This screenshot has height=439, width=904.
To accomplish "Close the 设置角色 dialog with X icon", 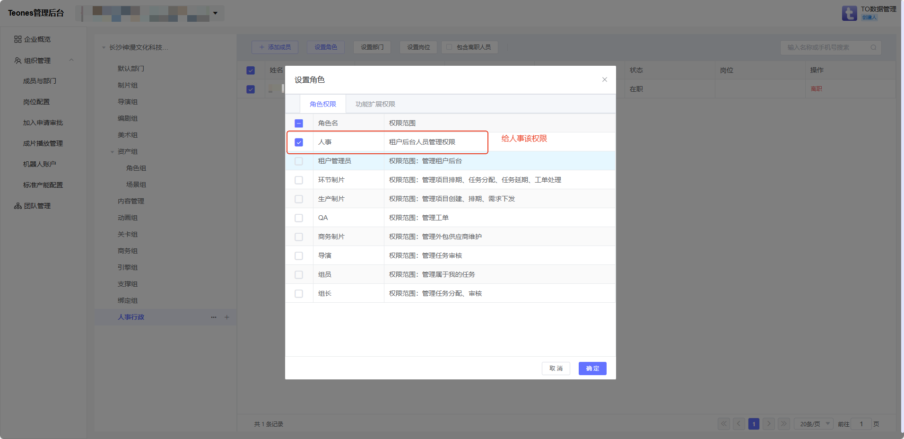I will (604, 79).
